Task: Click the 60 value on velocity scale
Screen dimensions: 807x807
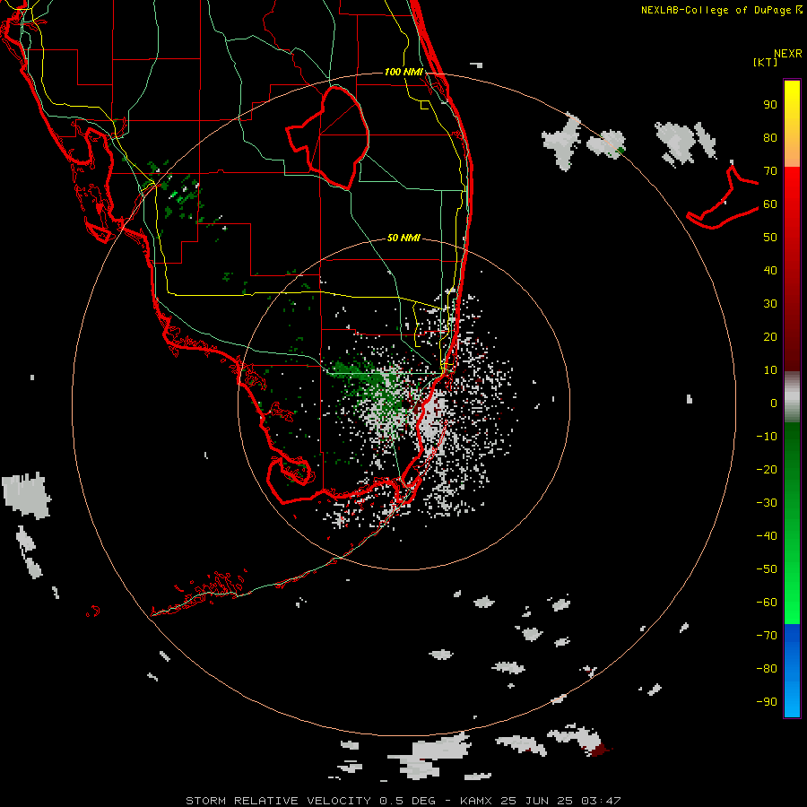Action: click(x=770, y=204)
